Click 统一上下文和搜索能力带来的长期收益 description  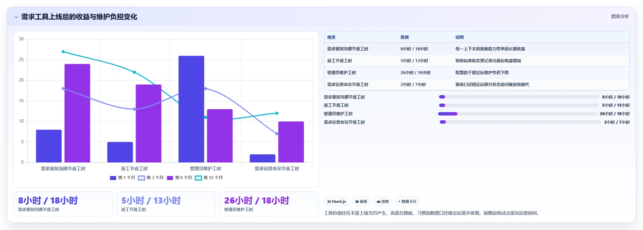490,49
